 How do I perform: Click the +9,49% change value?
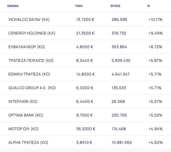click(x=155, y=33)
